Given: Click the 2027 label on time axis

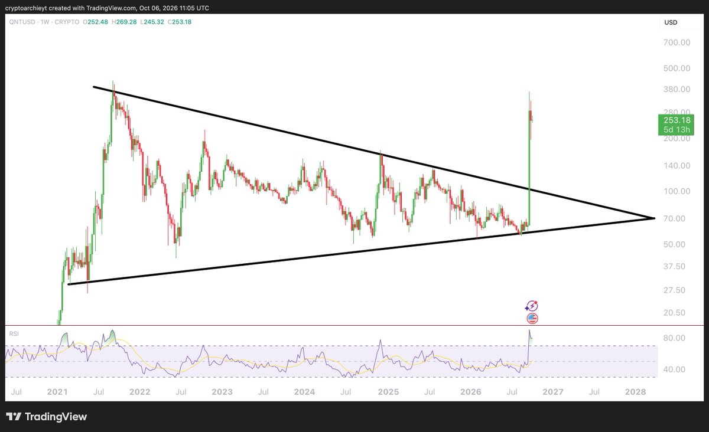Looking at the screenshot, I should tap(554, 392).
